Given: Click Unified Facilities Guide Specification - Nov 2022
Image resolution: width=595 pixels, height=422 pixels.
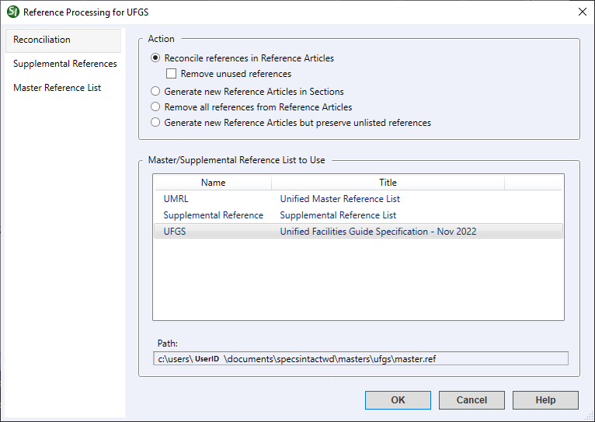Looking at the screenshot, I should [378, 232].
